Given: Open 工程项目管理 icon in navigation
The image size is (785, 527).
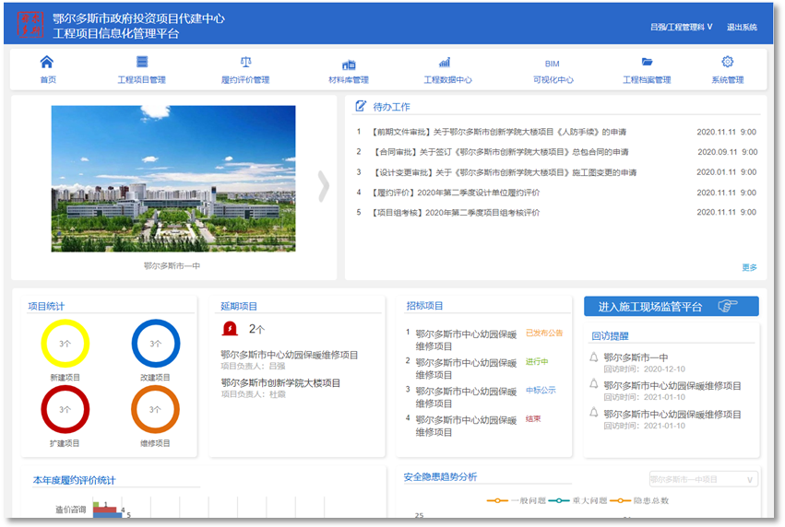Looking at the screenshot, I should [142, 63].
